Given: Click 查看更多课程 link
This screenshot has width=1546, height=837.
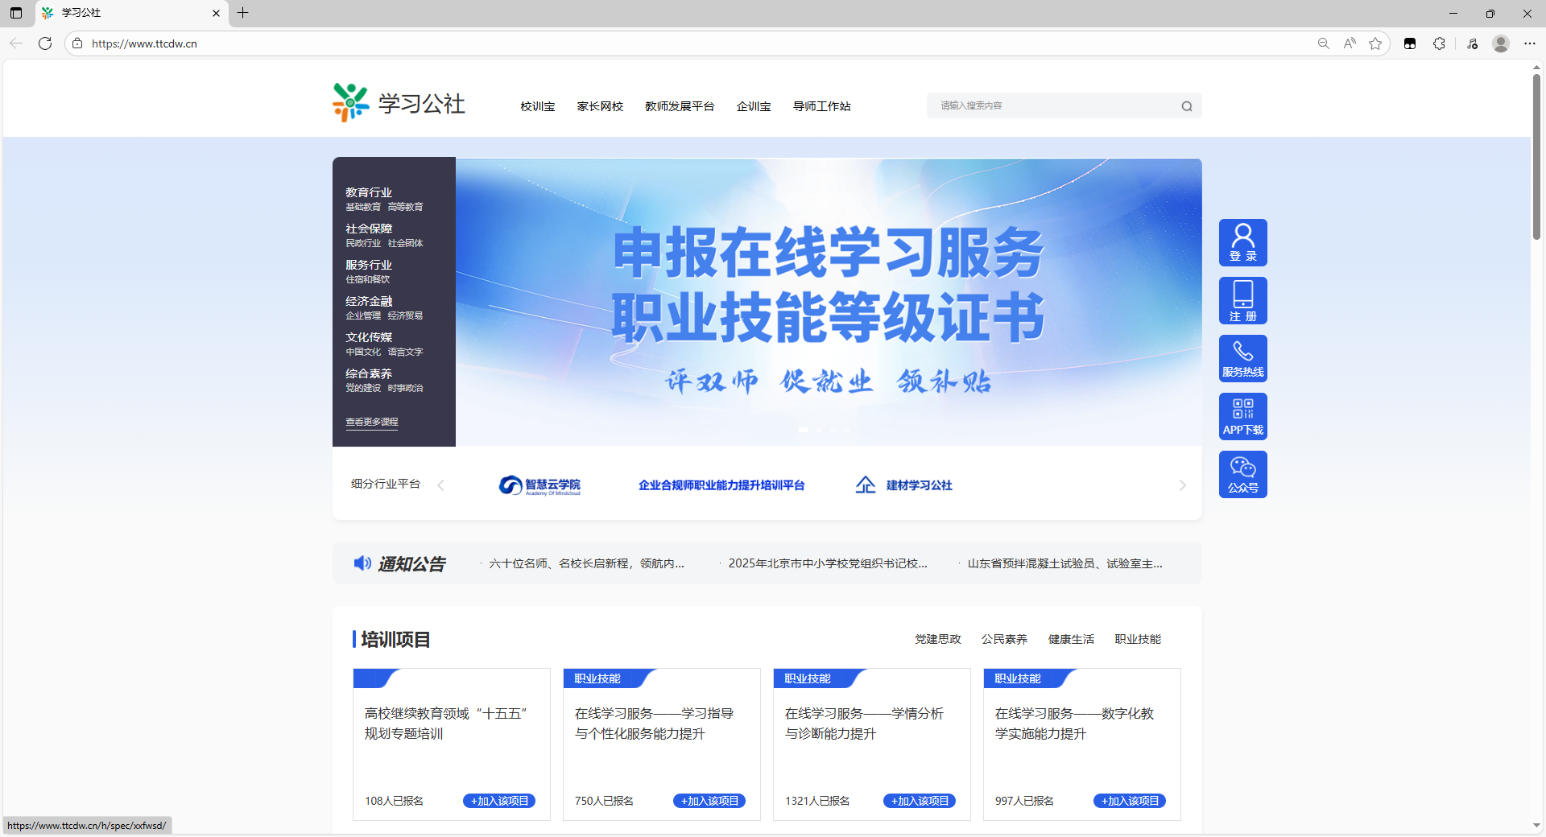Looking at the screenshot, I should pyautogui.click(x=372, y=422).
